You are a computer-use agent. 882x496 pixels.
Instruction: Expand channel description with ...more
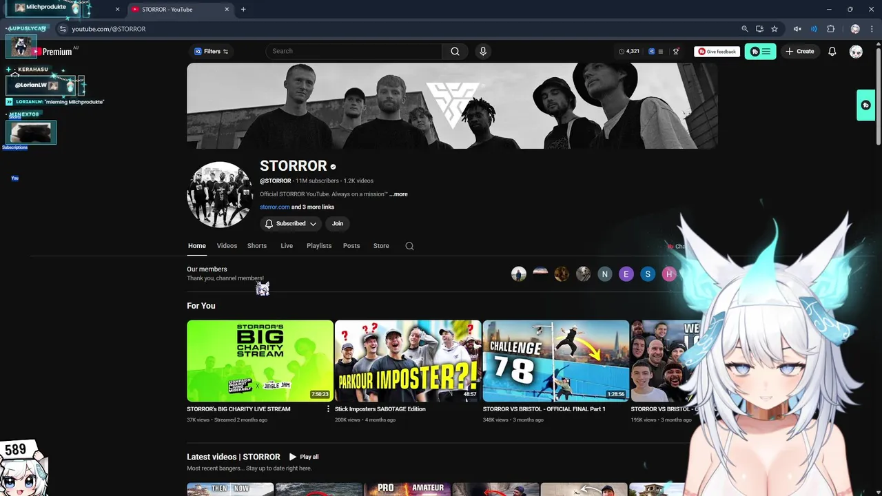point(398,194)
